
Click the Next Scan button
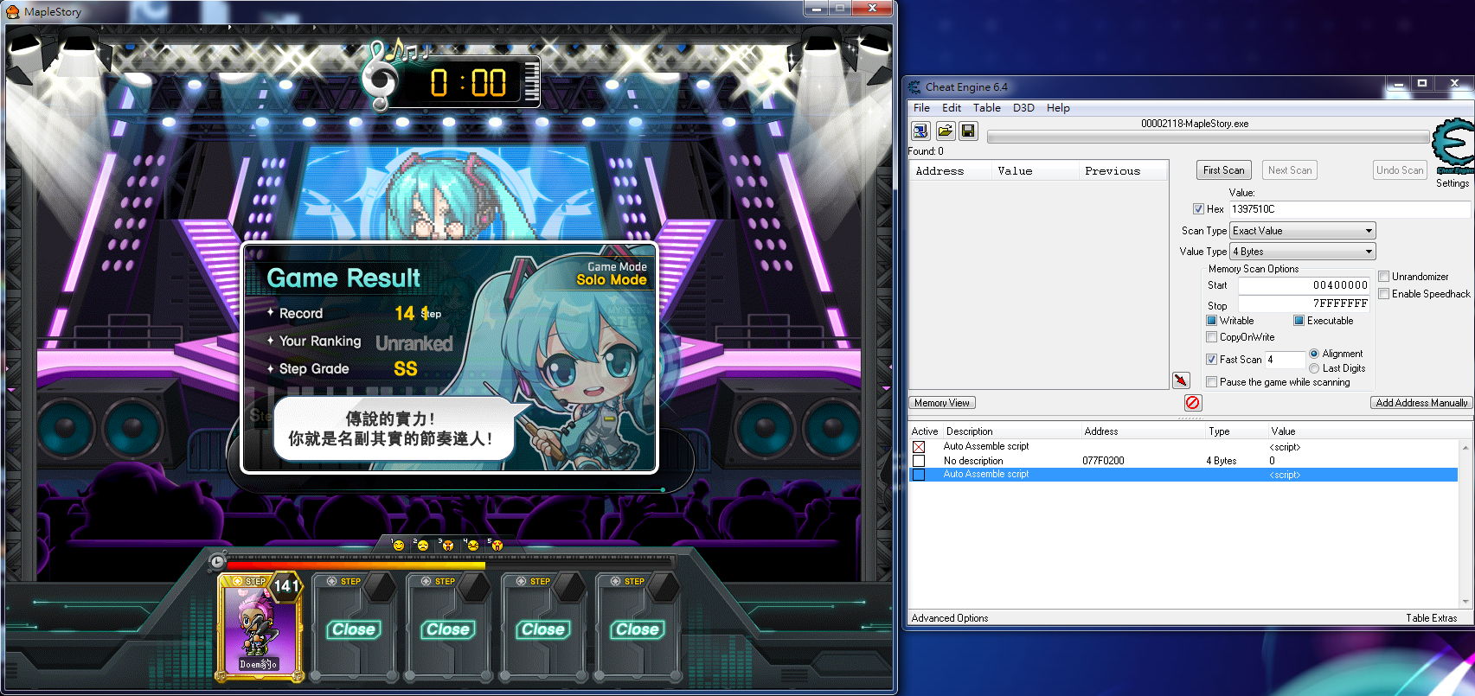1290,170
